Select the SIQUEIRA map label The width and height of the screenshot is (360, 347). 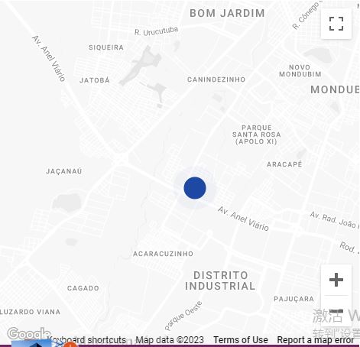click(x=106, y=47)
